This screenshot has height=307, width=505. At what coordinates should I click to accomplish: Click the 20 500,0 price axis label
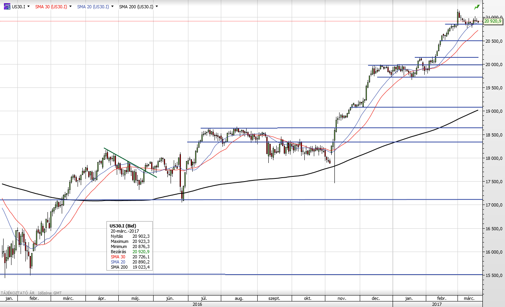[x=494, y=41]
